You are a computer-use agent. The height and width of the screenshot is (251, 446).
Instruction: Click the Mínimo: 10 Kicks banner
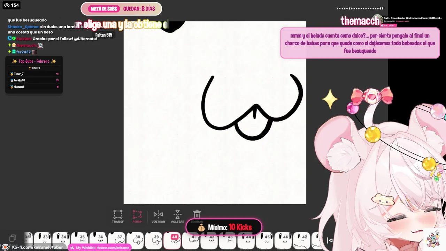click(224, 228)
